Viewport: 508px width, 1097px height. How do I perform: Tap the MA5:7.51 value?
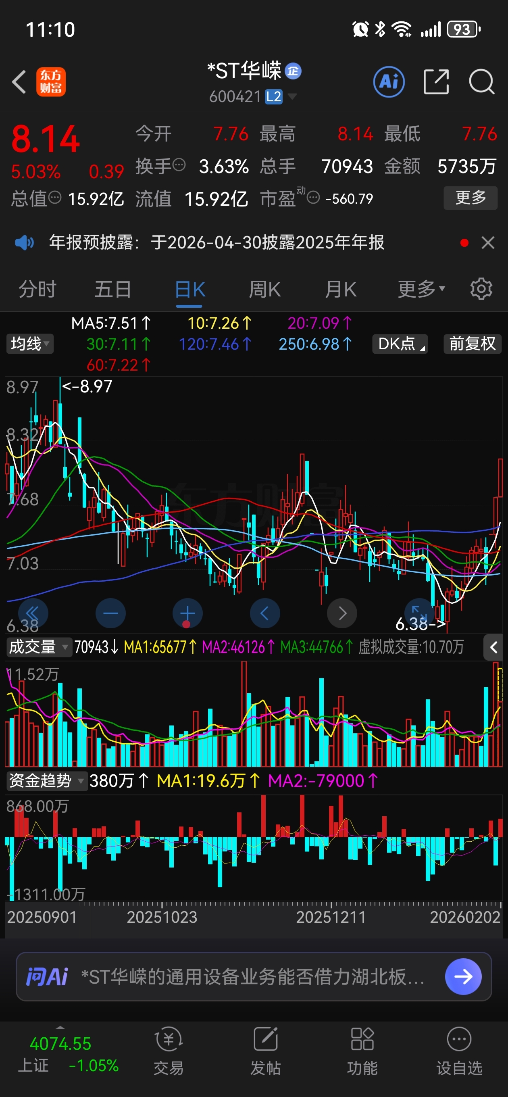pyautogui.click(x=111, y=323)
